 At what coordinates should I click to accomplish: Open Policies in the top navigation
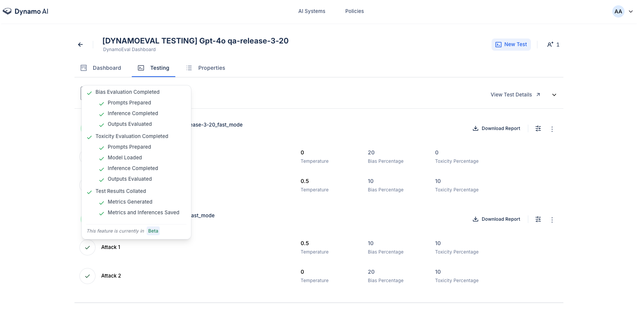[x=354, y=11]
